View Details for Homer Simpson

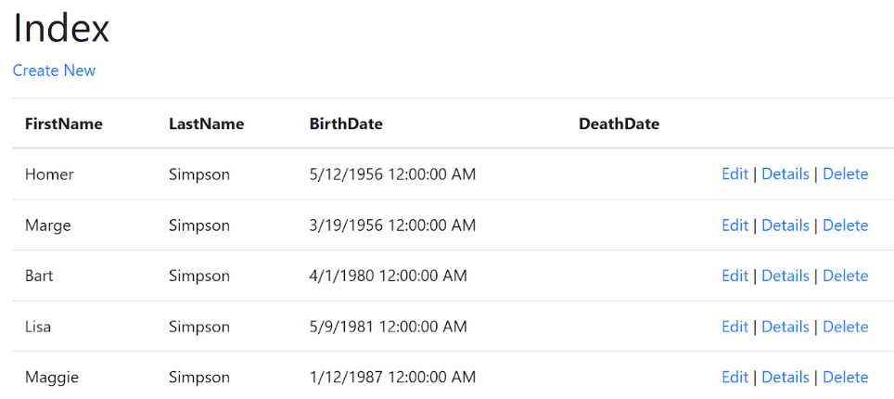785,174
